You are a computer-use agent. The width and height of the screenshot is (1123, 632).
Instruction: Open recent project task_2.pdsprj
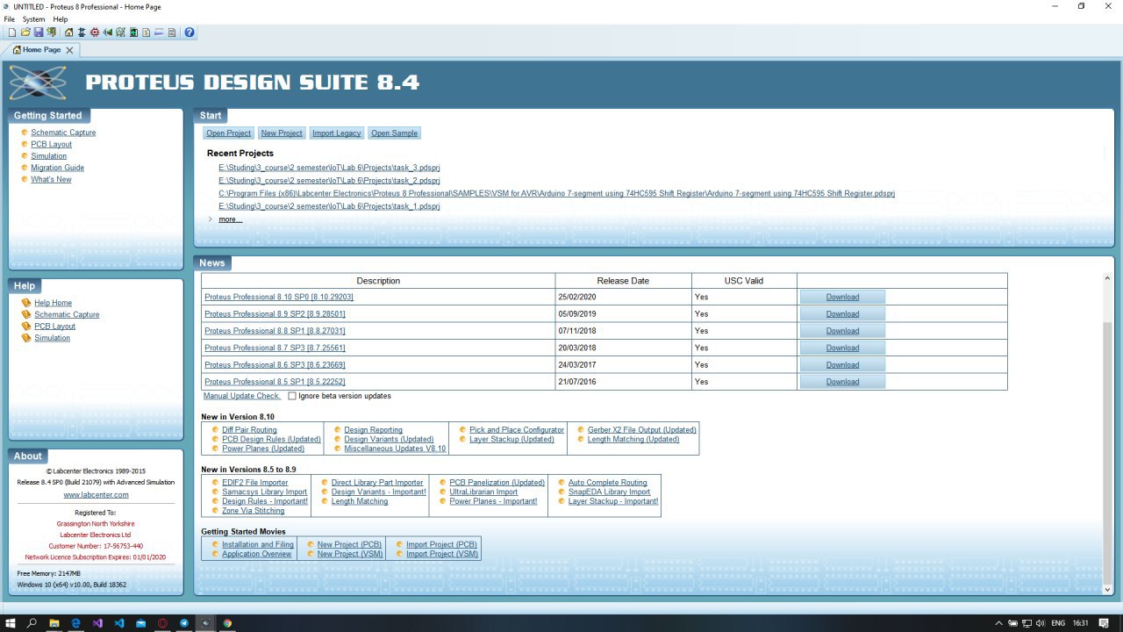point(329,180)
